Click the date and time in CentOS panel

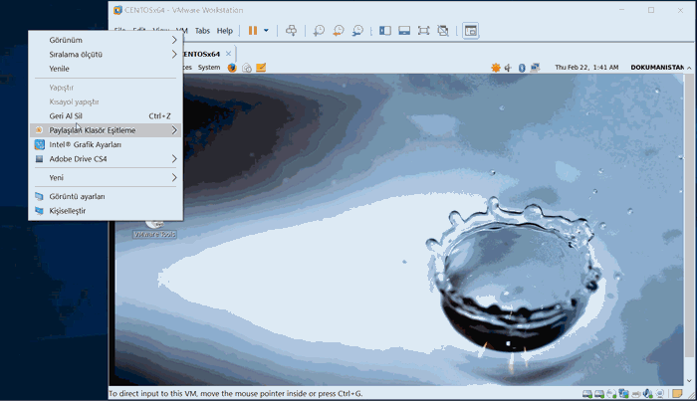[x=586, y=68]
